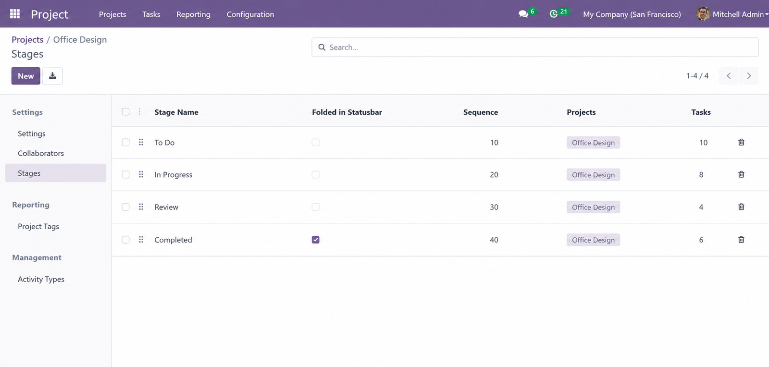This screenshot has height=367, width=769.
Task: Sort by Stage Name column header
Action: pyautogui.click(x=176, y=112)
